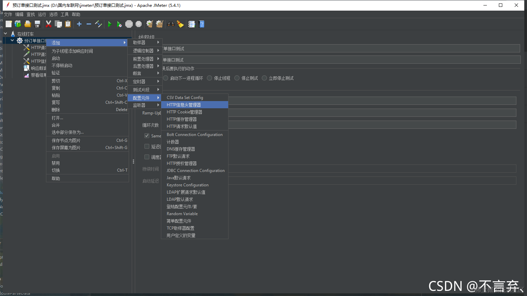Choose JDBC Connection Configuration entry
Image resolution: width=527 pixels, height=296 pixels.
(x=195, y=171)
